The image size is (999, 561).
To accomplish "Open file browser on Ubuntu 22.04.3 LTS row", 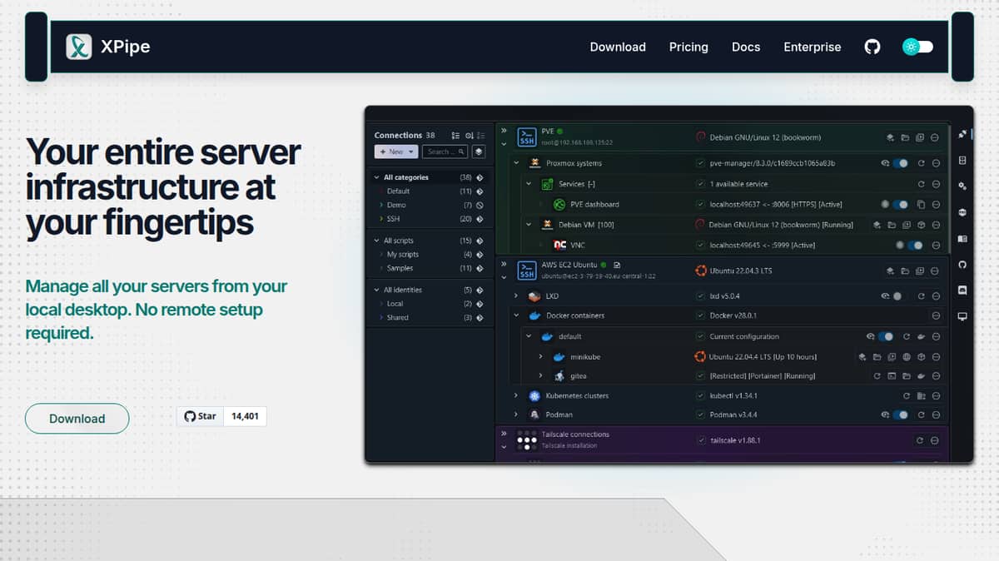I will coord(905,271).
